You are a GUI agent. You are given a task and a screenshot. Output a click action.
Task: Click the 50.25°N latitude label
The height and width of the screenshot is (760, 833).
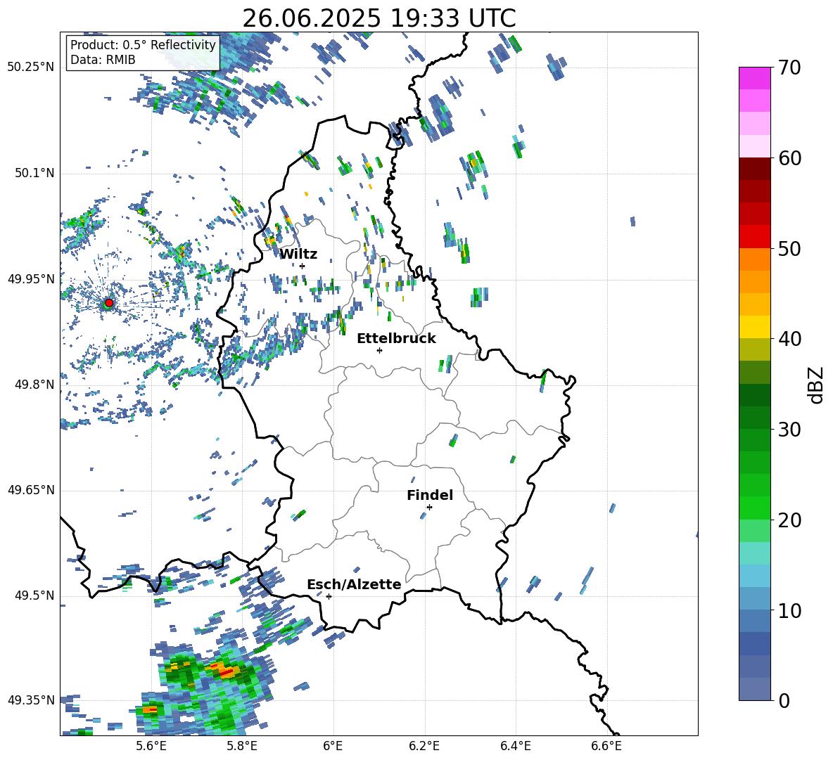pyautogui.click(x=32, y=67)
